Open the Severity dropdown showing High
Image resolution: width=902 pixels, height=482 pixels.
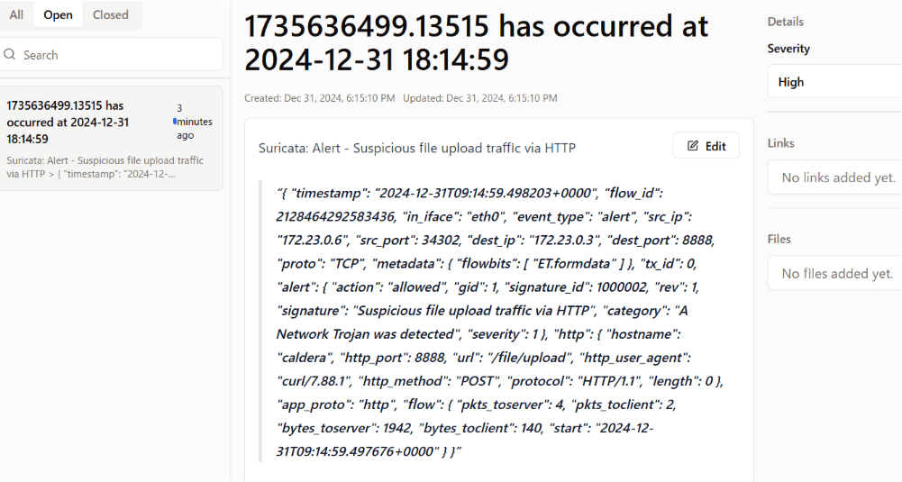pyautogui.click(x=834, y=82)
